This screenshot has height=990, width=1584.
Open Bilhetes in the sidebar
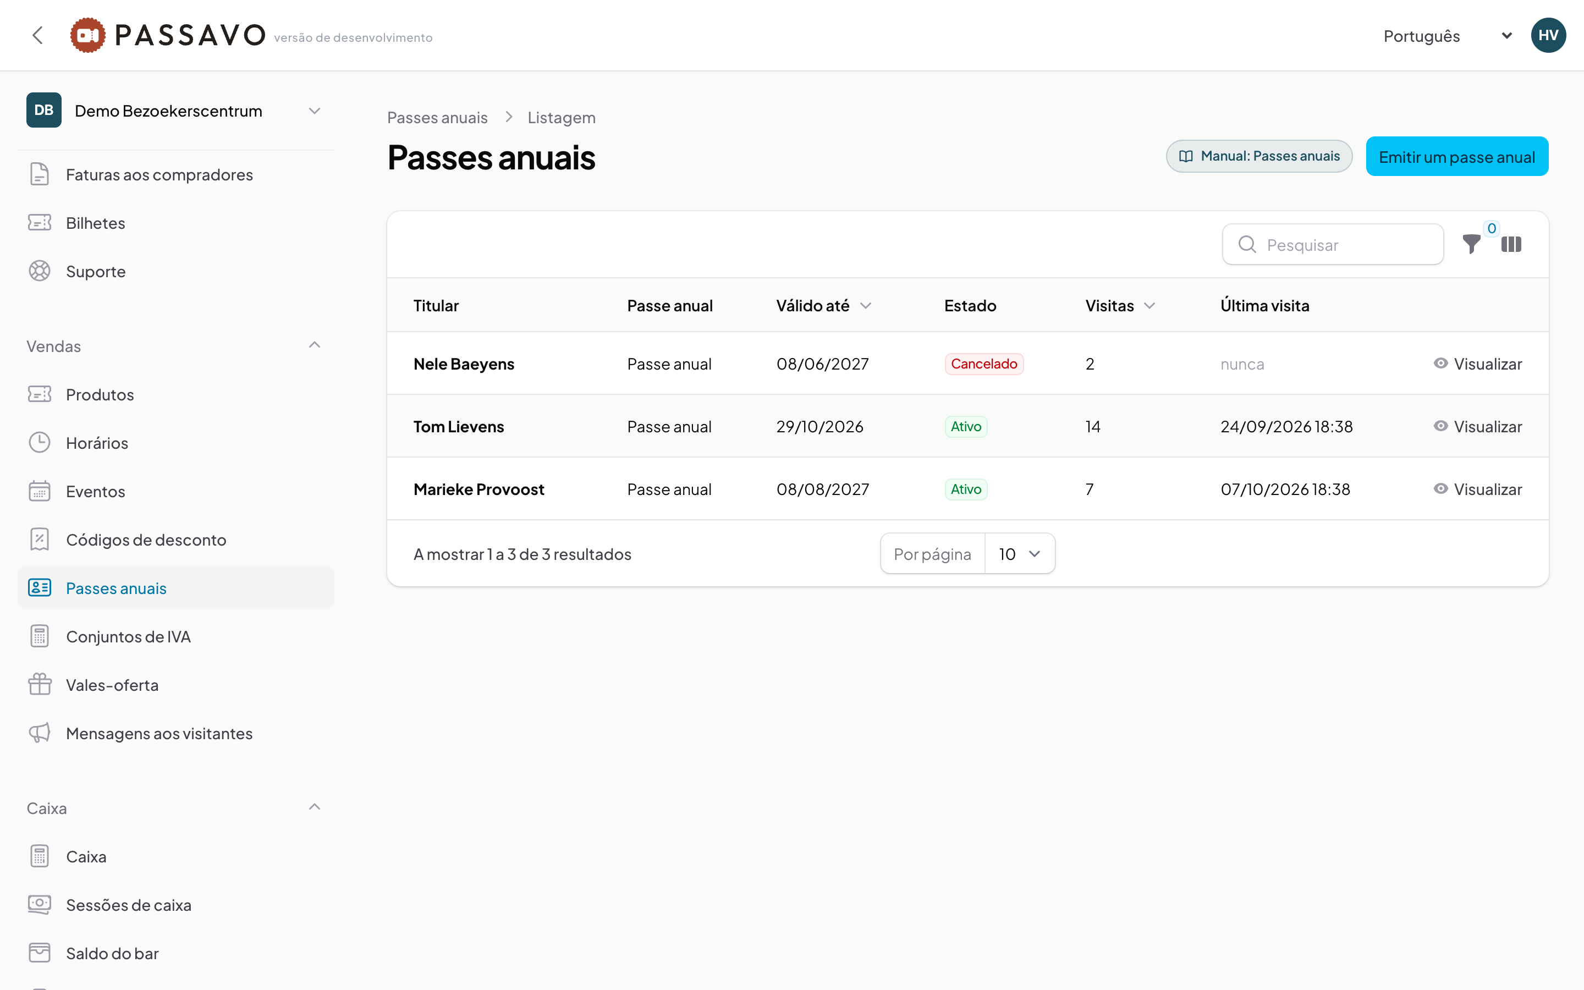point(176,223)
